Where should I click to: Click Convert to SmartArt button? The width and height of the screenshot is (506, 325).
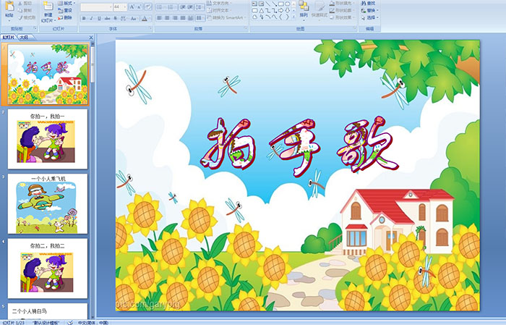tap(226, 17)
